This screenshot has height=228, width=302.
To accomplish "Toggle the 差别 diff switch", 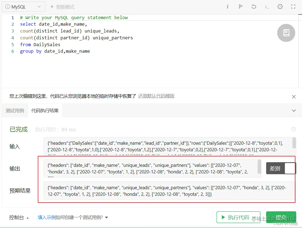I will pos(281,168).
